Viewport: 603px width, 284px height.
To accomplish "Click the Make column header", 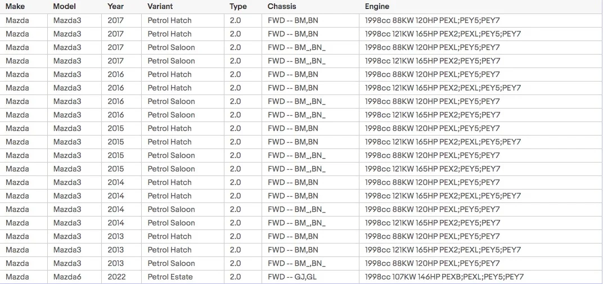I will click(x=24, y=7).
